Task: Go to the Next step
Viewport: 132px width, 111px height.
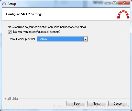Action: (97, 104)
